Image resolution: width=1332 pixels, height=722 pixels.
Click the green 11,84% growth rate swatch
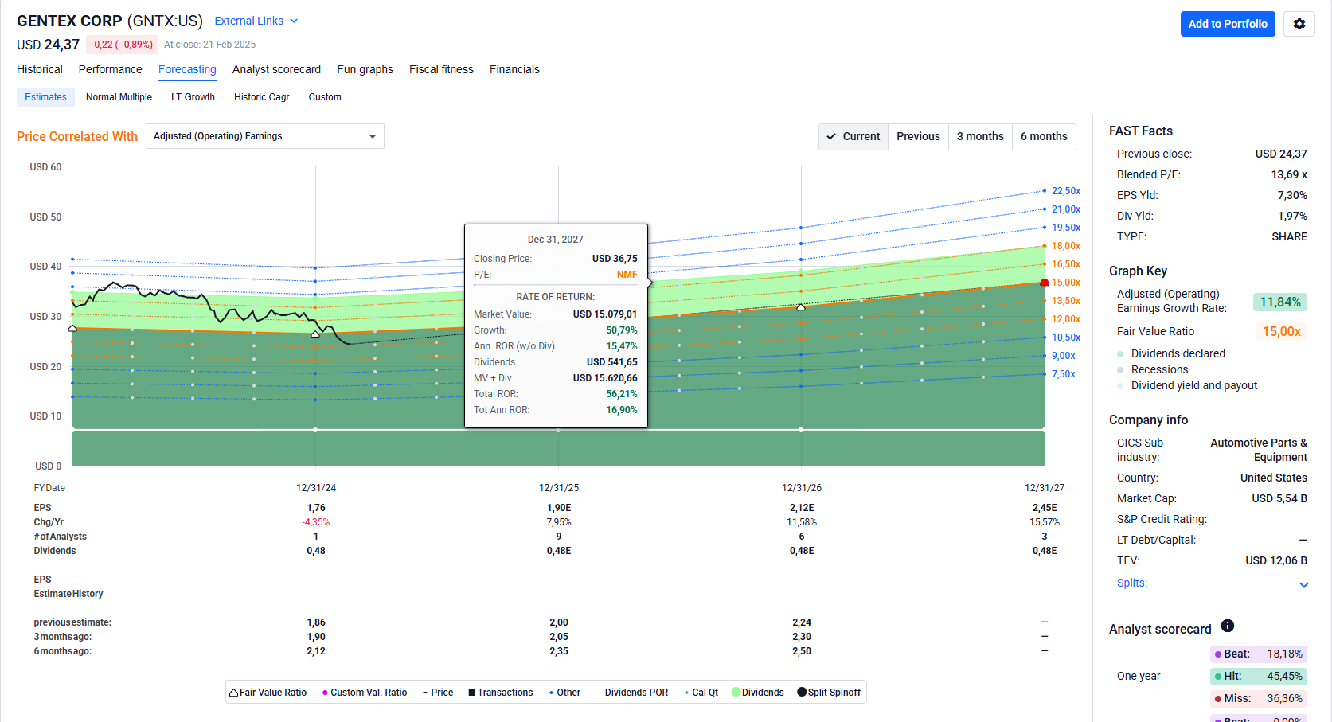coord(1279,302)
